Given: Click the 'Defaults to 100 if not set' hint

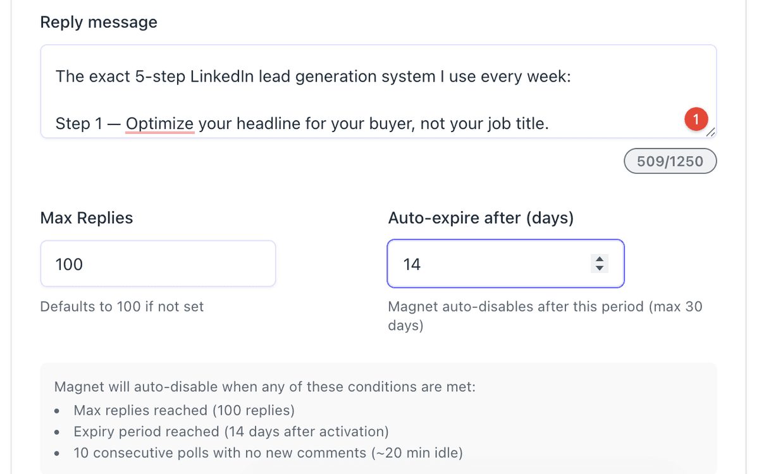Looking at the screenshot, I should tap(122, 307).
